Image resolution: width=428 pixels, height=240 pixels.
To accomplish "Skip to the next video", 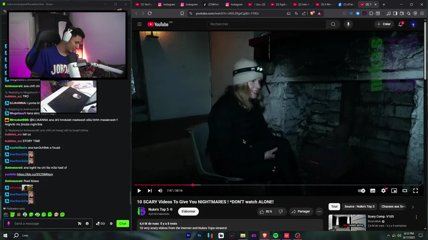I will [150, 191].
